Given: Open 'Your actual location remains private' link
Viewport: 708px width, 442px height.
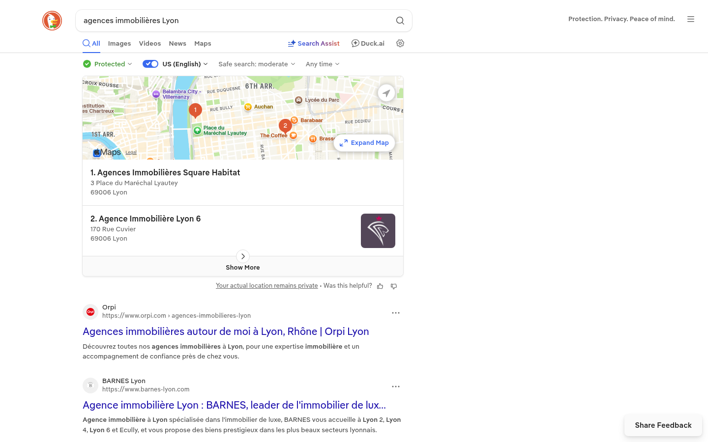Looking at the screenshot, I should [x=267, y=285].
